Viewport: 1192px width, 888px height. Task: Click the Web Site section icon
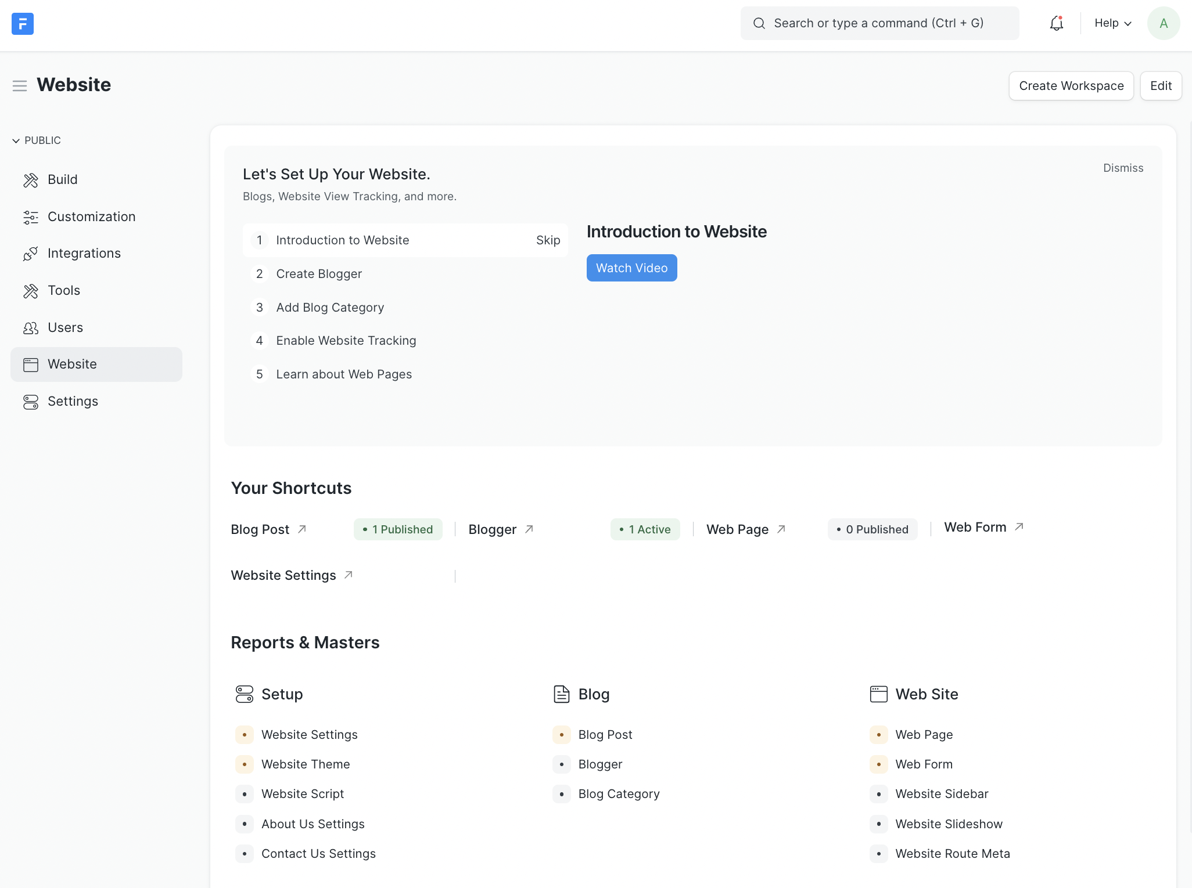click(878, 694)
